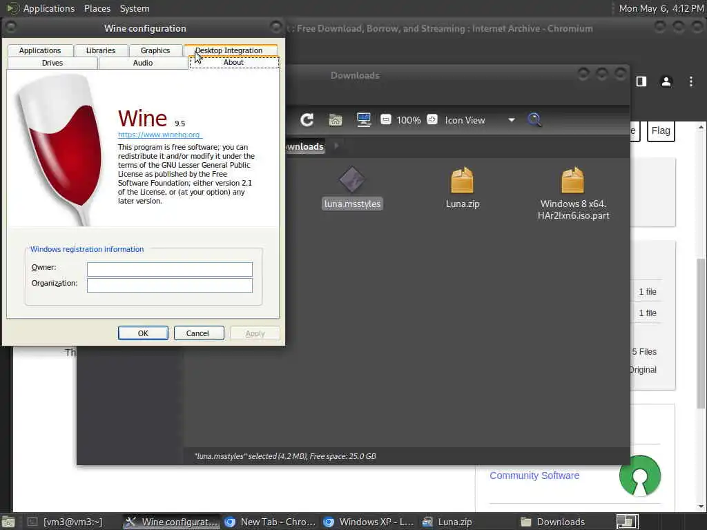Viewport: 707px width, 530px height.
Task: Open the winehq.org link
Action: (160, 135)
